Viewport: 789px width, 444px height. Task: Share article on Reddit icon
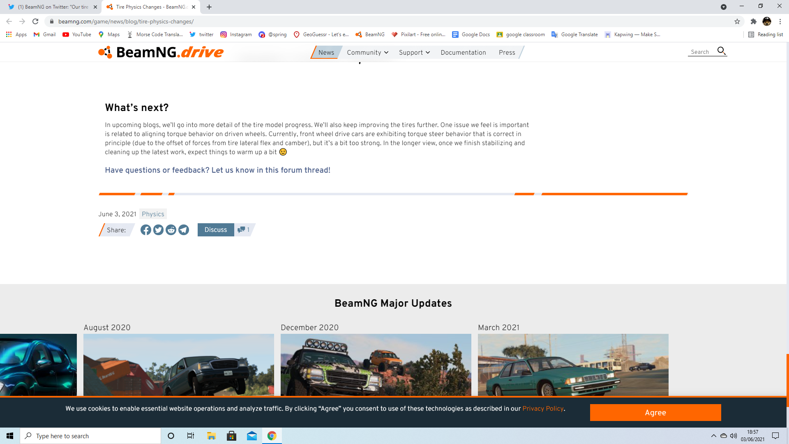coord(171,230)
